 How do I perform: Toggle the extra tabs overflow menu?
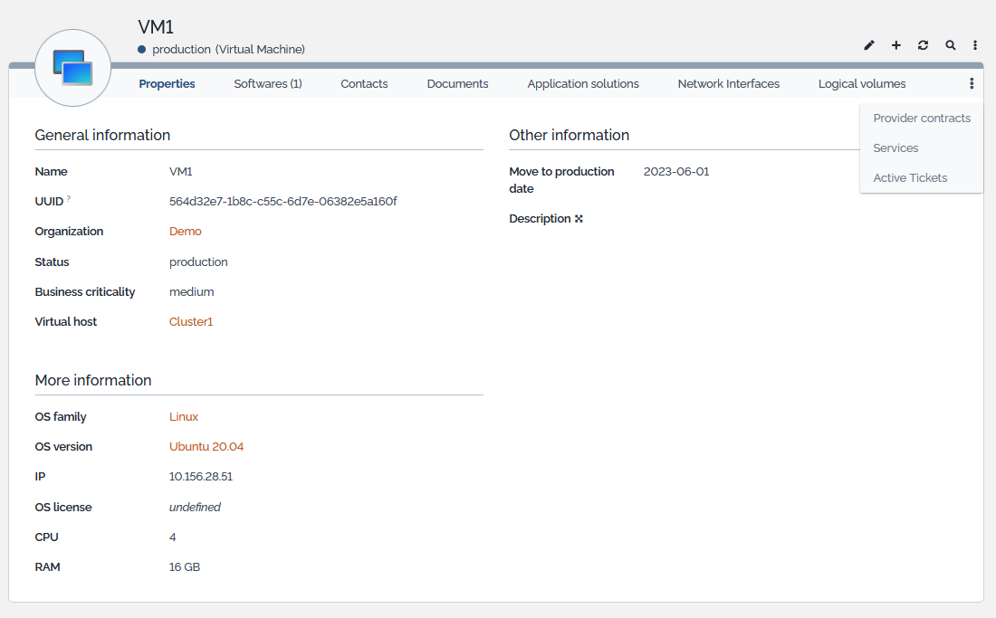tap(972, 83)
